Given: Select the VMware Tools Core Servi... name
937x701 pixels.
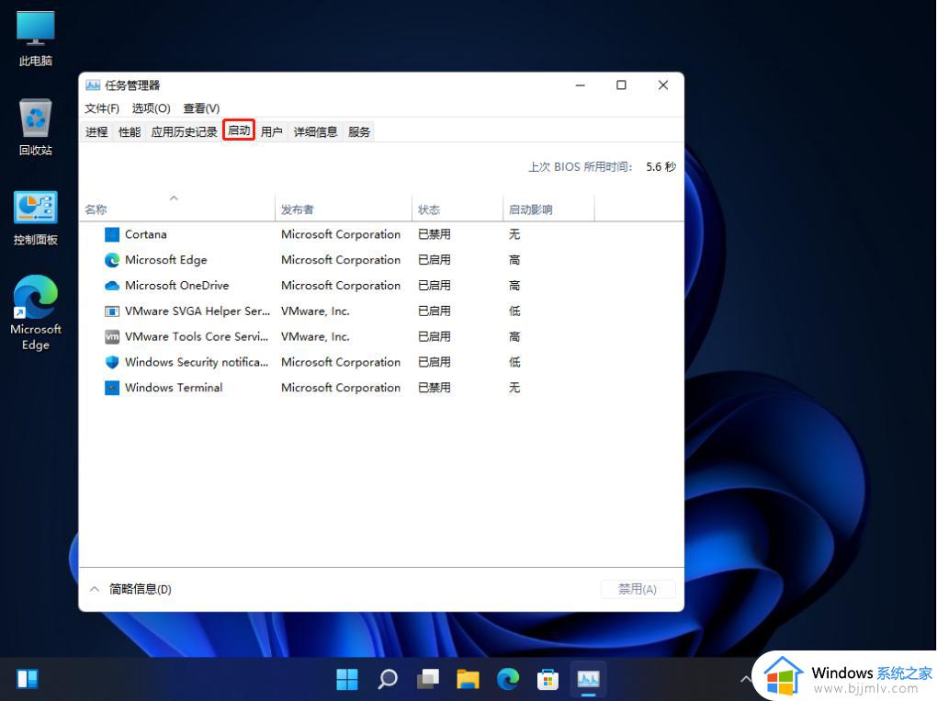Looking at the screenshot, I should pyautogui.click(x=197, y=336).
